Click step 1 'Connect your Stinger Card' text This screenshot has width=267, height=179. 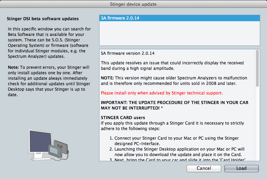176,141
